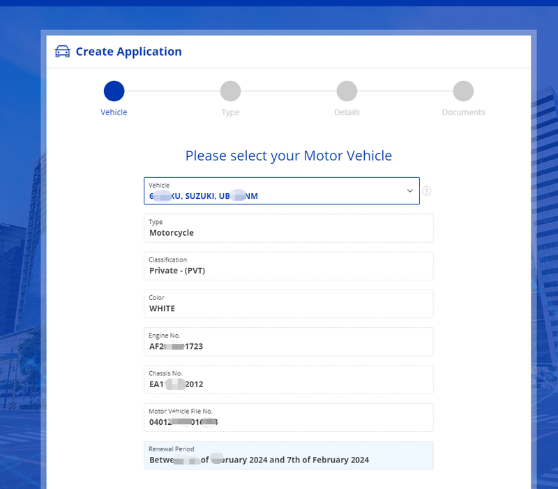Go to the Details step label

pos(347,112)
